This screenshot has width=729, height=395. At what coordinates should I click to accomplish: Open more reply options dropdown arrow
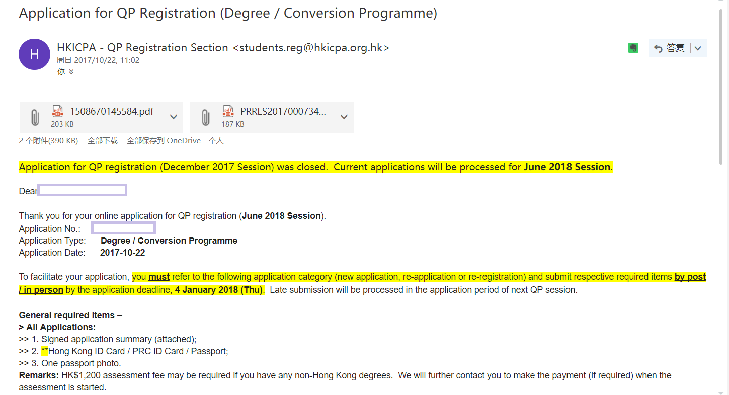click(x=699, y=48)
